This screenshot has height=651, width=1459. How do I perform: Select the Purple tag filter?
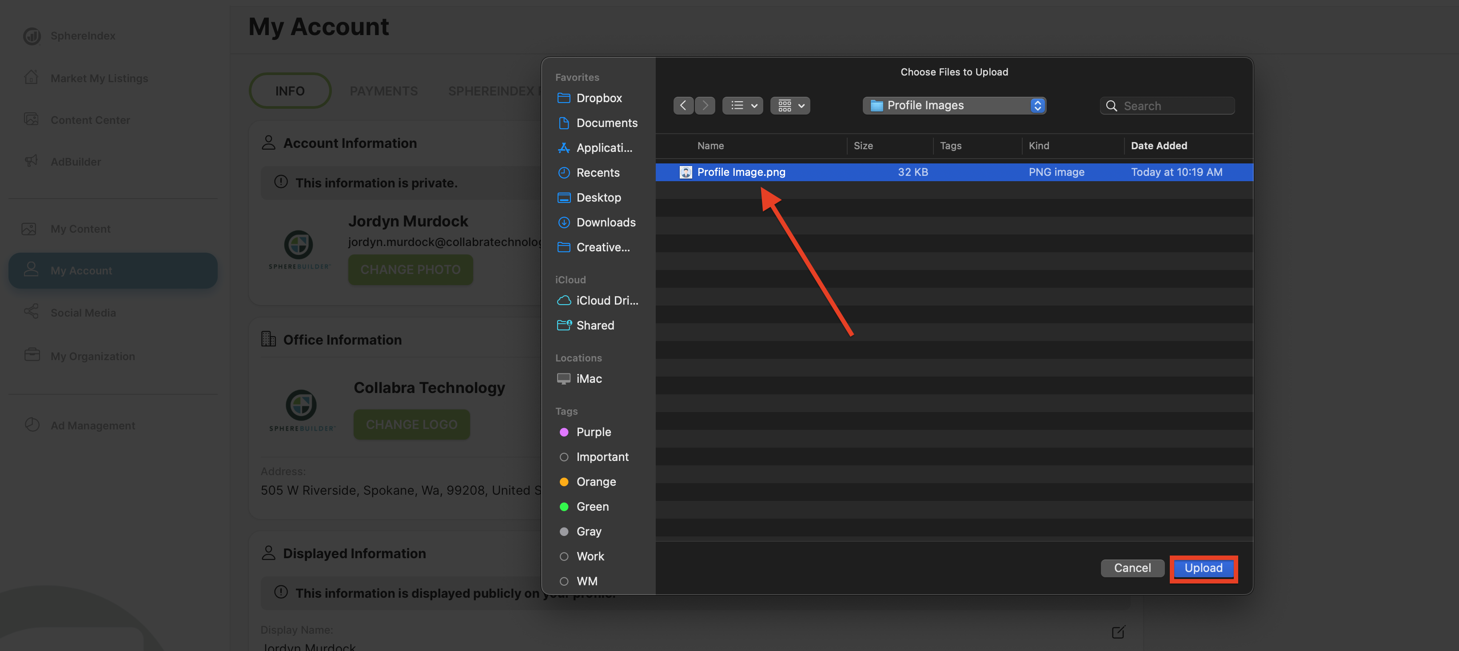(x=593, y=432)
